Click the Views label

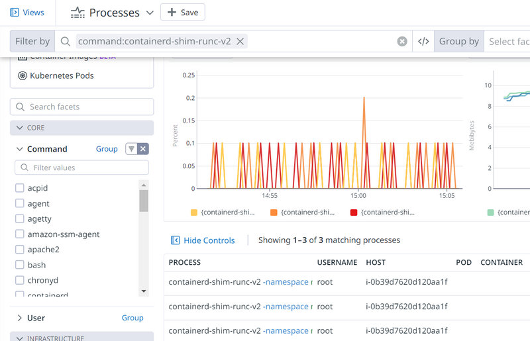click(34, 13)
